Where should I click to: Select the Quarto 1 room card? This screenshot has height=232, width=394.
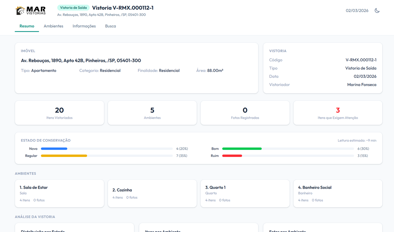pyautogui.click(x=245, y=193)
